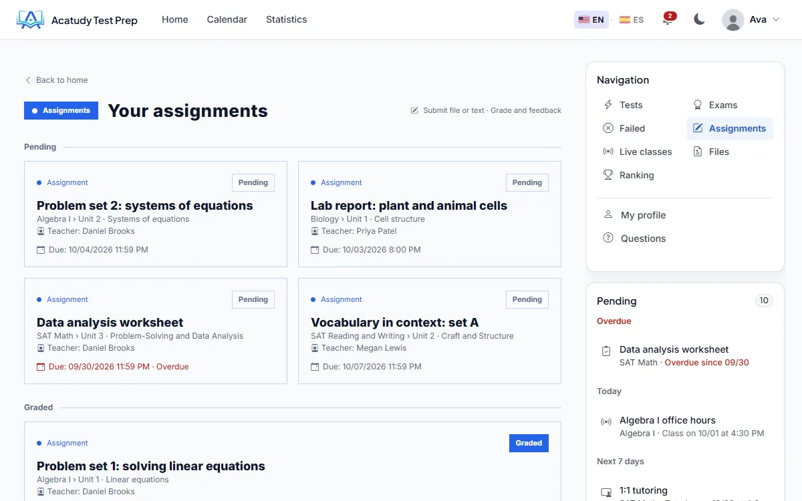Click the Graded badge on Problem set 1
This screenshot has width=802, height=501.
529,443
